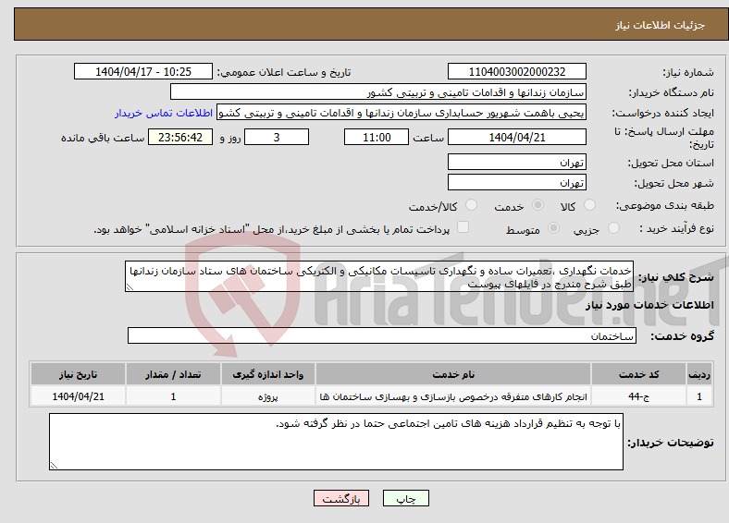This screenshot has width=729, height=523.
Task: Click the table date cell 1404/04/21
Action: click(x=78, y=396)
